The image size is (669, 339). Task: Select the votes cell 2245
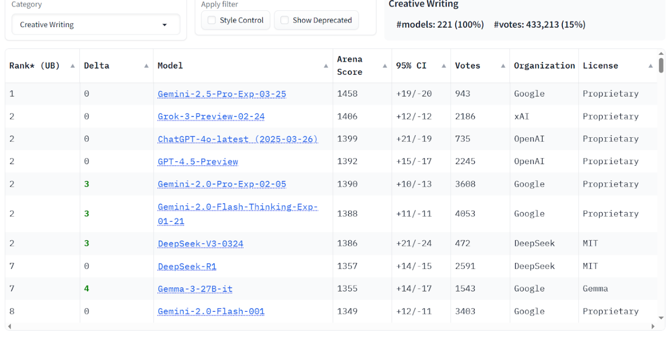465,162
